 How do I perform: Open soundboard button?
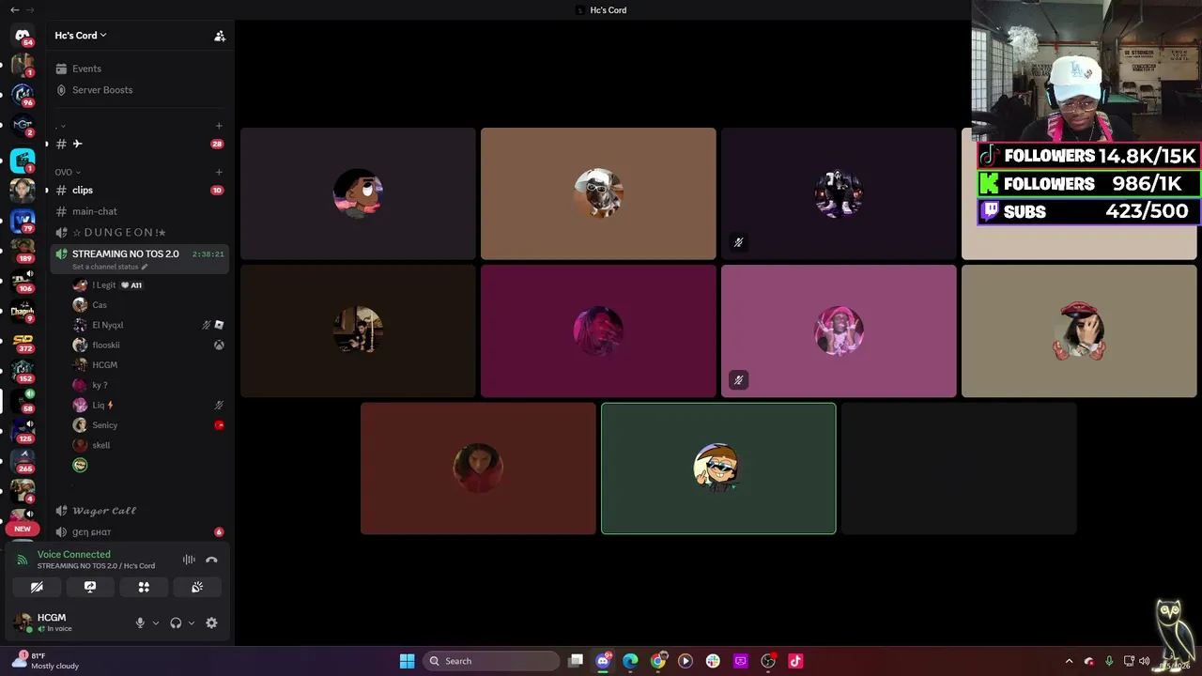tap(197, 587)
